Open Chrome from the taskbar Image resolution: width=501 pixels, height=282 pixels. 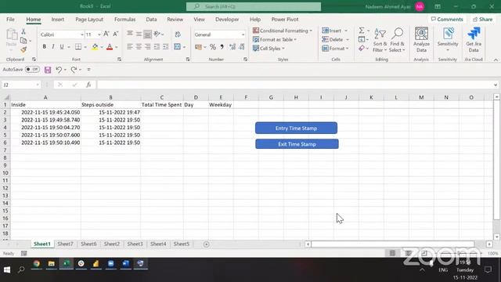[x=37, y=264]
